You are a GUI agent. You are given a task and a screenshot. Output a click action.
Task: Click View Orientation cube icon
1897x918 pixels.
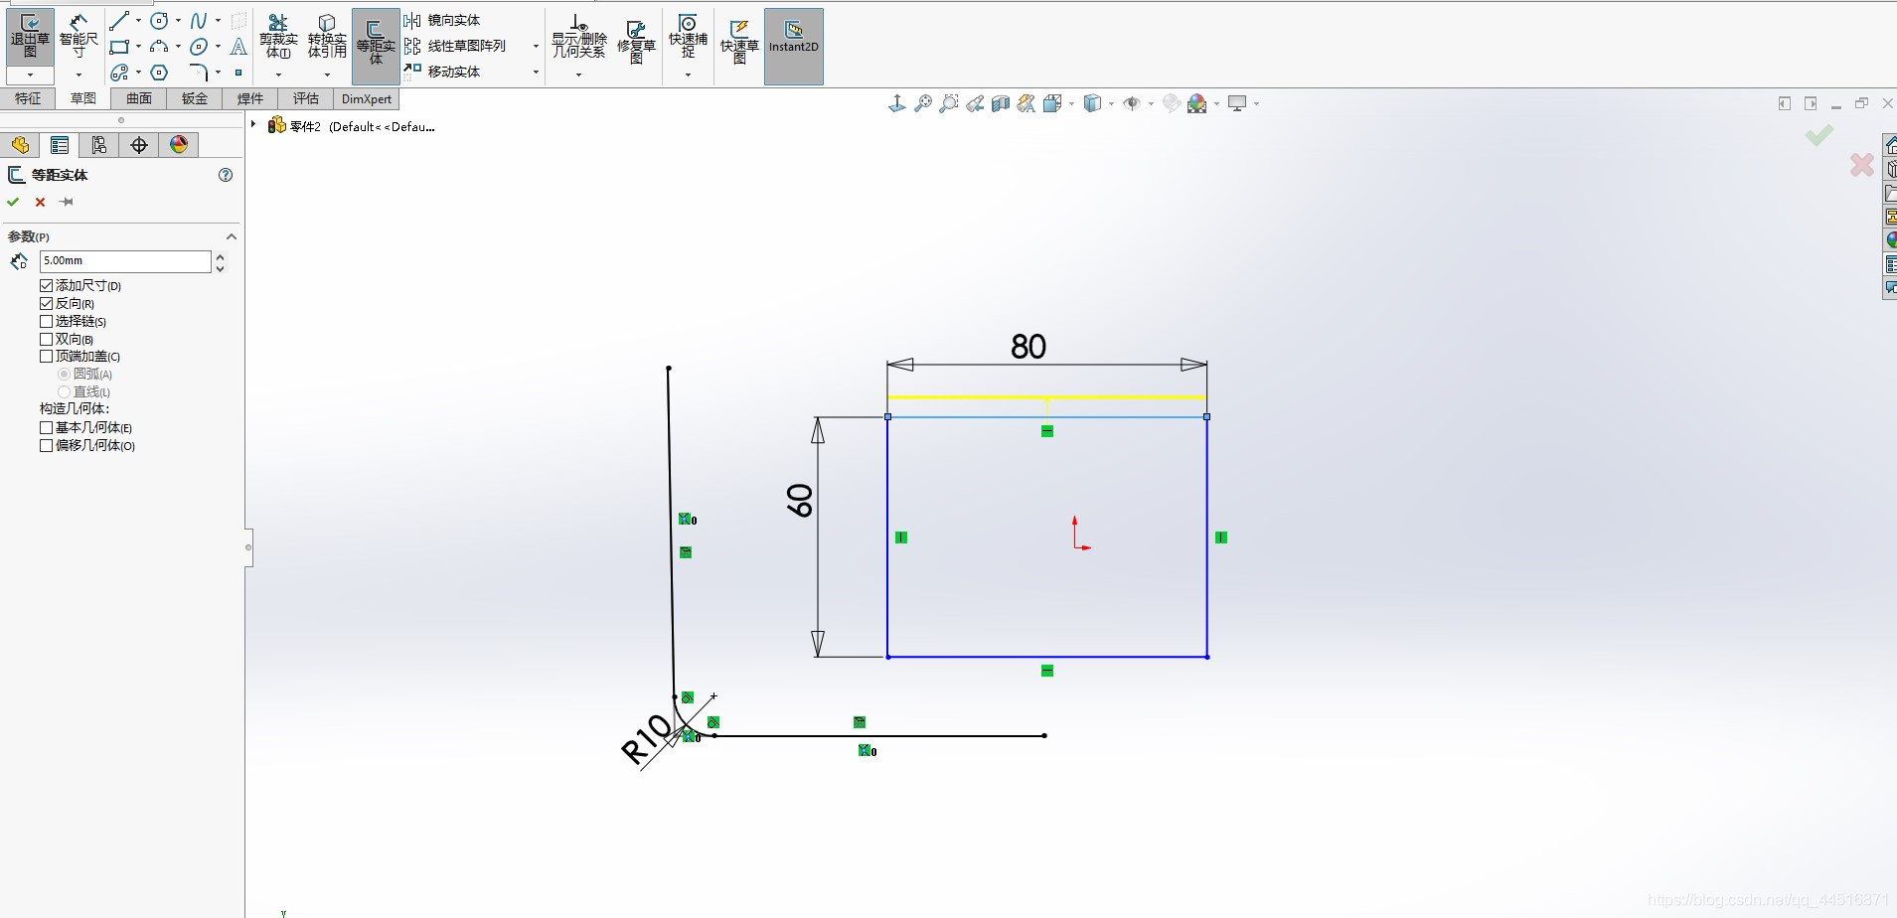(x=1052, y=103)
